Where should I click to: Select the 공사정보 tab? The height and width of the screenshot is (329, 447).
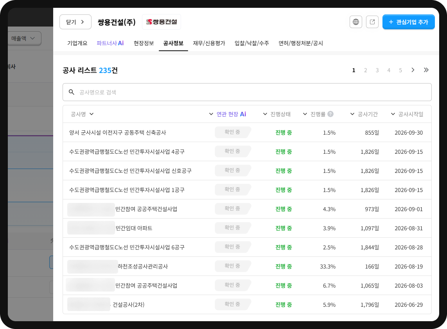pos(173,43)
